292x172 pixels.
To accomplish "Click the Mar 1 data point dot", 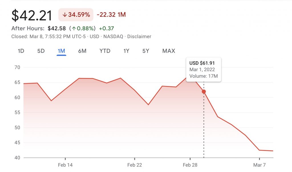I will tap(204, 91).
